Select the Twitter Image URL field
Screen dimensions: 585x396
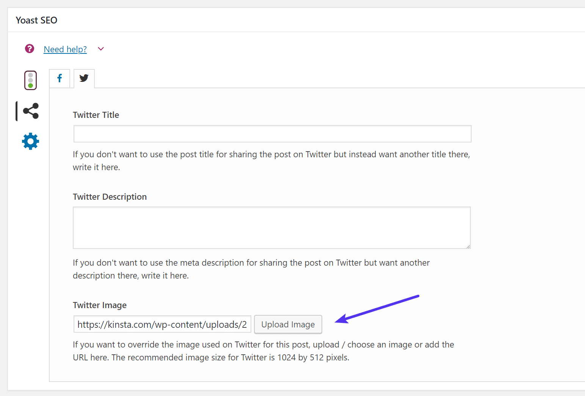[162, 324]
